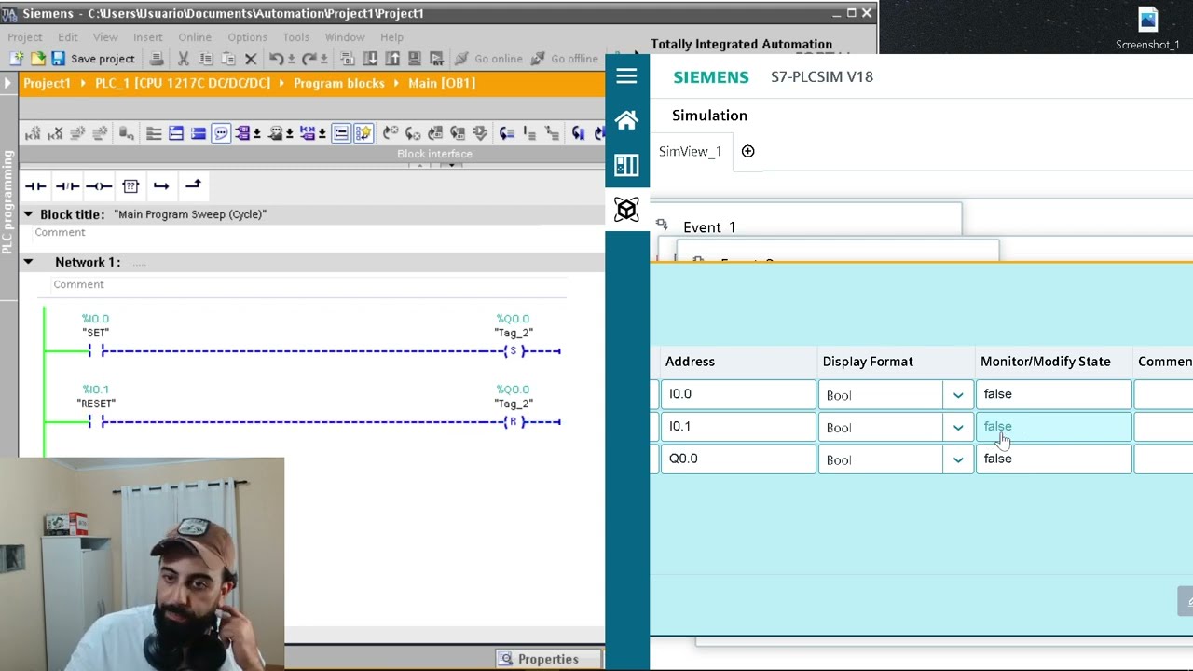This screenshot has height=671, width=1193.
Task: Switch to the SimView_1 tab
Action: (691, 151)
